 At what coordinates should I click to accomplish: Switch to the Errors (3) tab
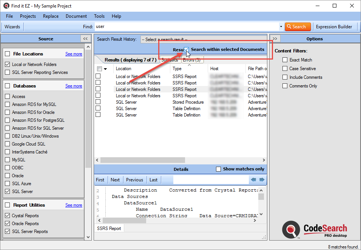coord(191,60)
